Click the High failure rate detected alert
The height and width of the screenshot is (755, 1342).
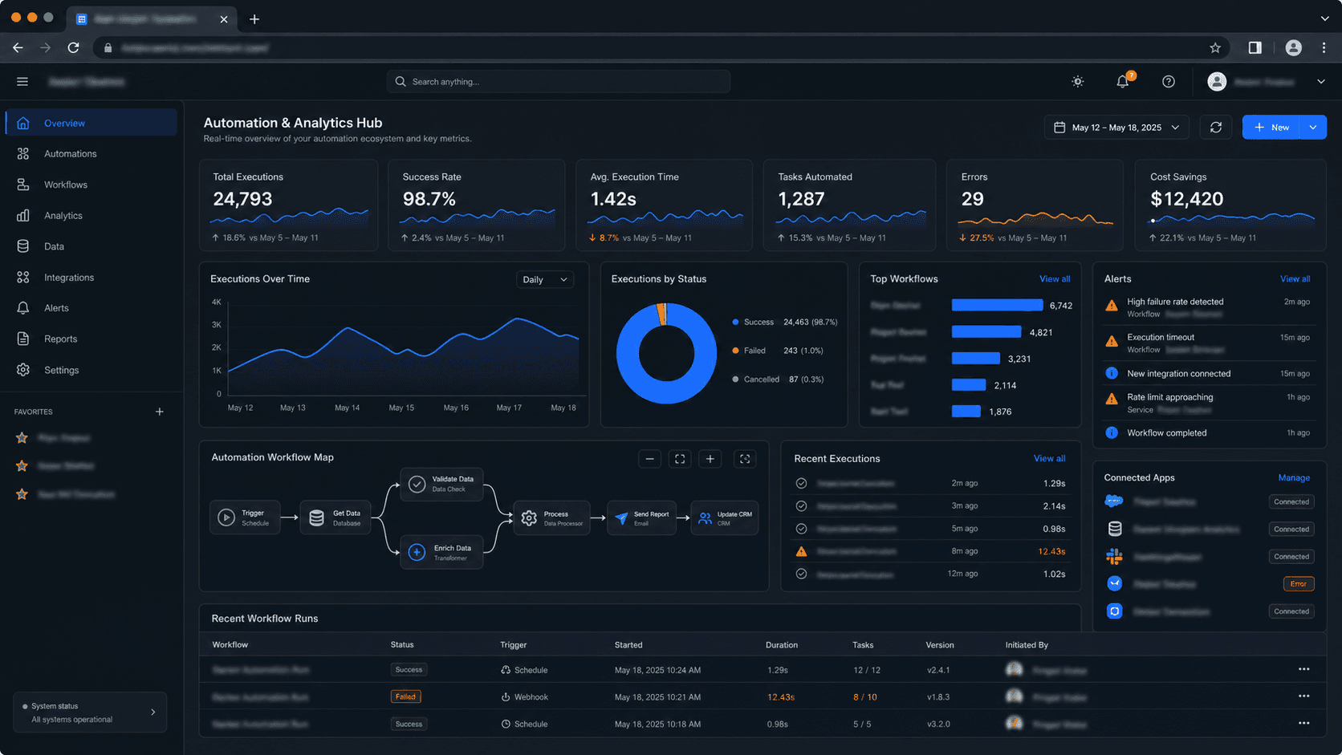(1208, 307)
